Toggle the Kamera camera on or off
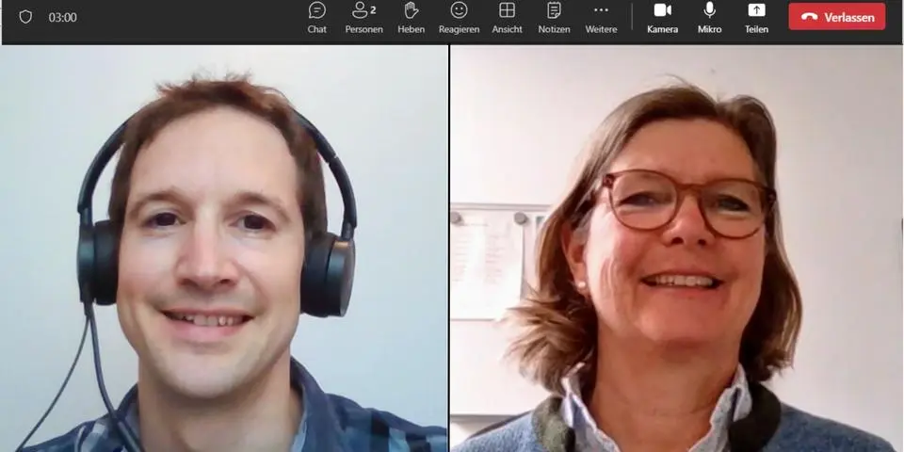The height and width of the screenshot is (452, 904). pos(662,10)
